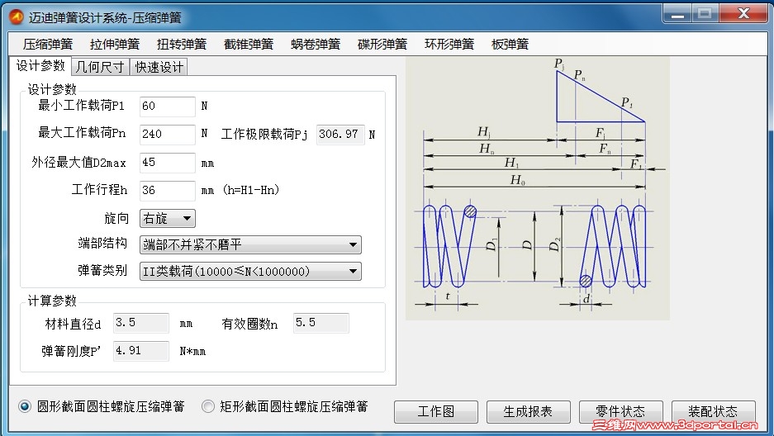Screen dimensions: 774x436
Task: Switch to the 设计参数 tab
Action: tap(40, 65)
